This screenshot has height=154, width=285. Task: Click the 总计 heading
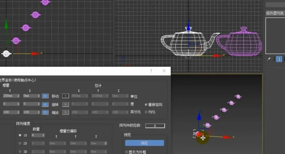coord(98,86)
